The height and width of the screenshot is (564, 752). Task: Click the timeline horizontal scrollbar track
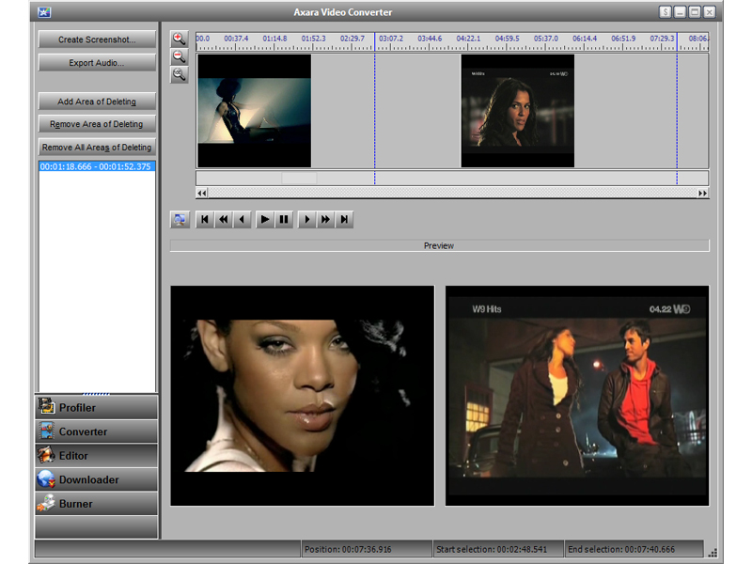point(452,193)
